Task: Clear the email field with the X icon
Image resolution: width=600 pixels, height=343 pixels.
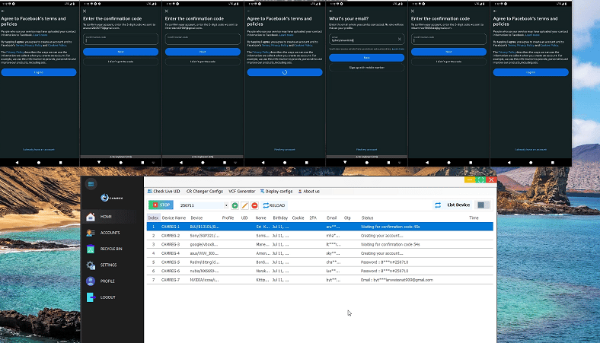Action: pos(400,39)
